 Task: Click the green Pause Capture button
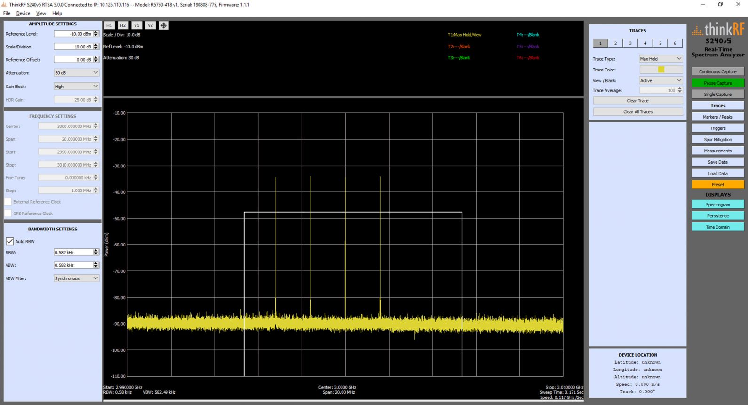click(x=718, y=83)
